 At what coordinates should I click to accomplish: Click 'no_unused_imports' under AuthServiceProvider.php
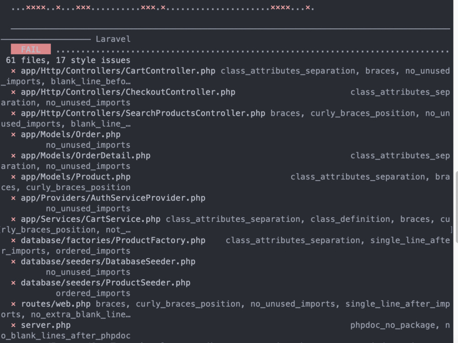click(x=88, y=209)
